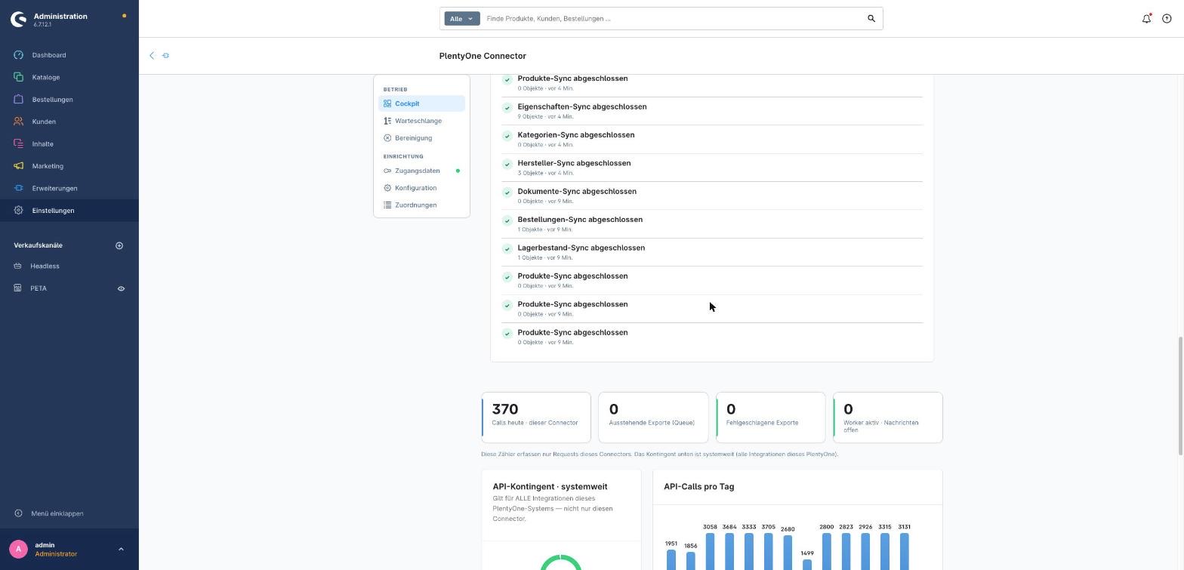Click the "Worker aktiv" stat card
The width and height of the screenshot is (1184, 570).
tap(888, 417)
